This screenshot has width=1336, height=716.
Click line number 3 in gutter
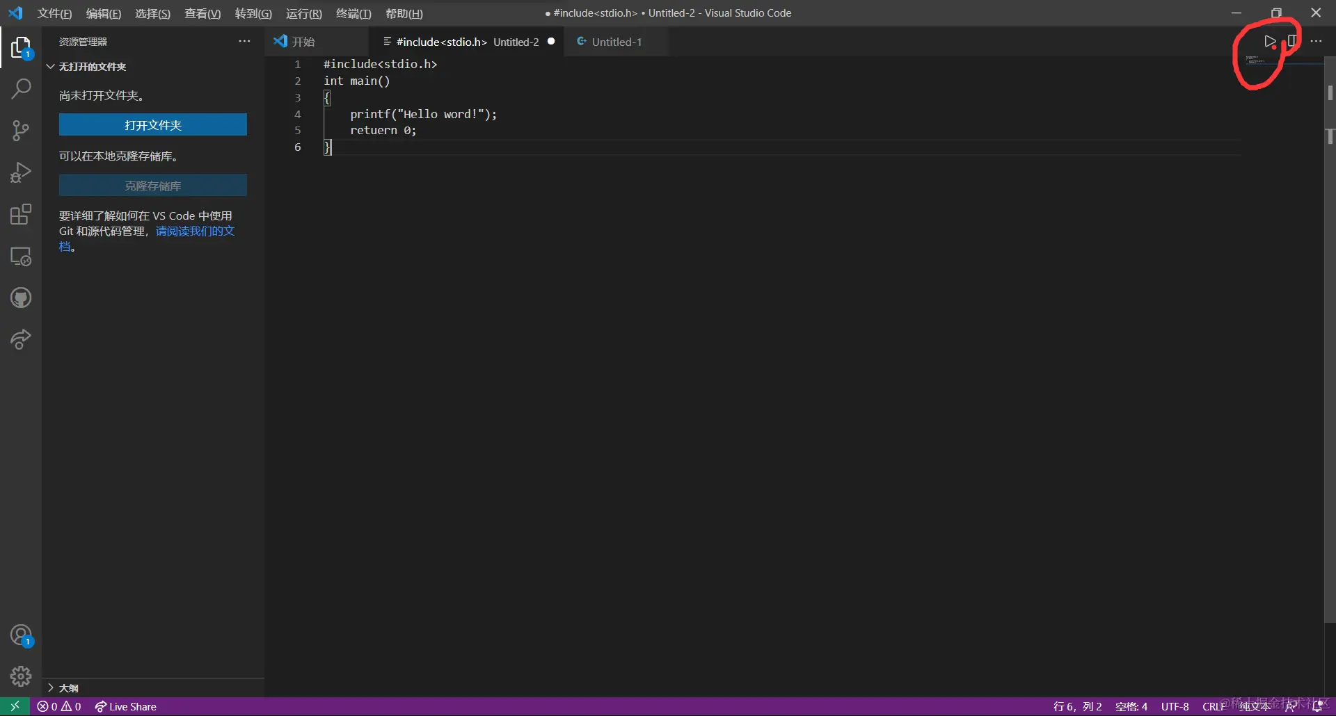click(297, 97)
